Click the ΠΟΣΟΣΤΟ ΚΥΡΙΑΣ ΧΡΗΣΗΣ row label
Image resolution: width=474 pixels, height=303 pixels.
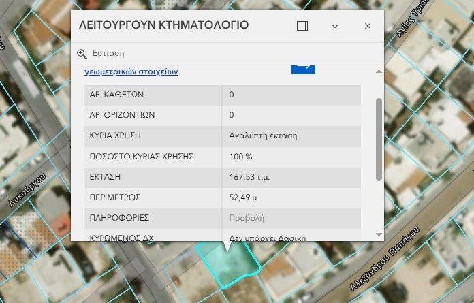point(142,156)
